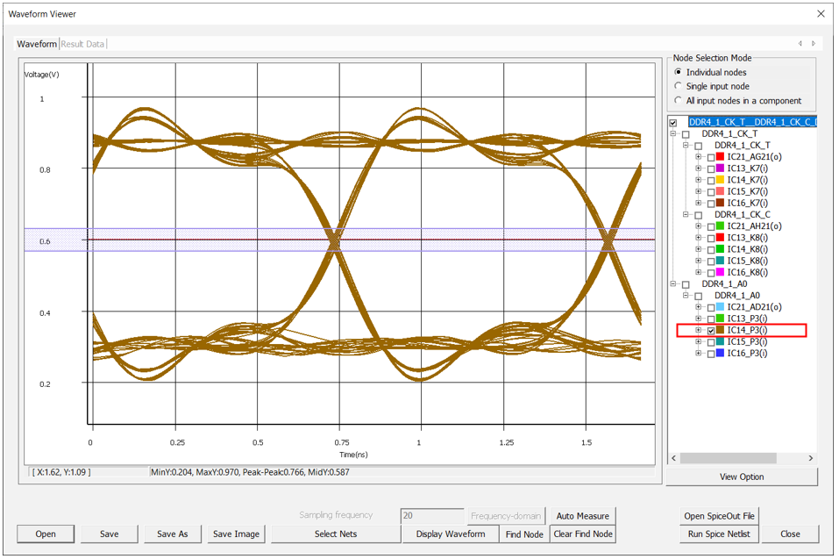Switch to the Result Data tab
The image size is (839, 559).
82,44
